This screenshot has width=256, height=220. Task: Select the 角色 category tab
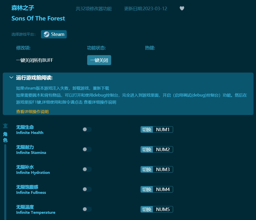point(5,137)
